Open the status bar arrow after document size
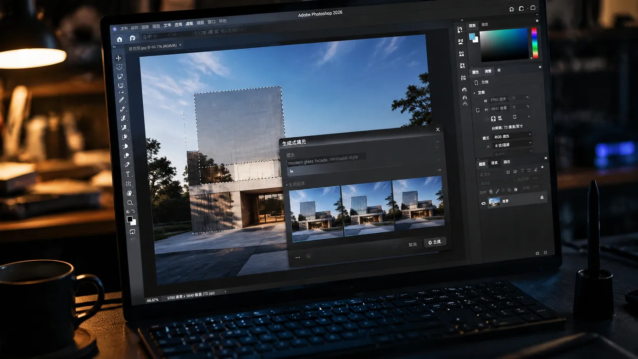 (x=225, y=292)
